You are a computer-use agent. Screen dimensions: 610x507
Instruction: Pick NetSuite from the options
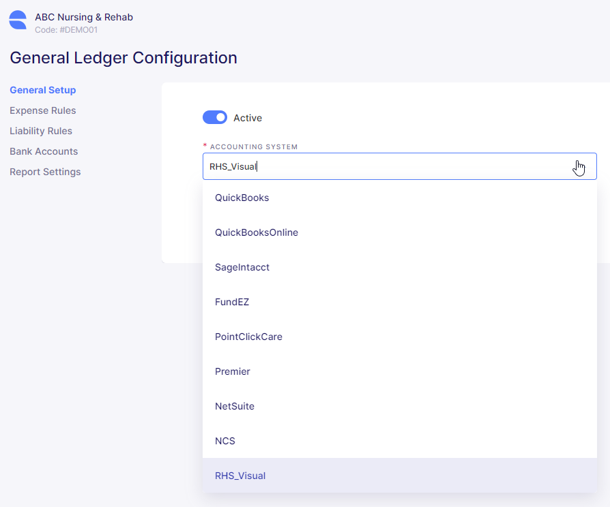400,406
